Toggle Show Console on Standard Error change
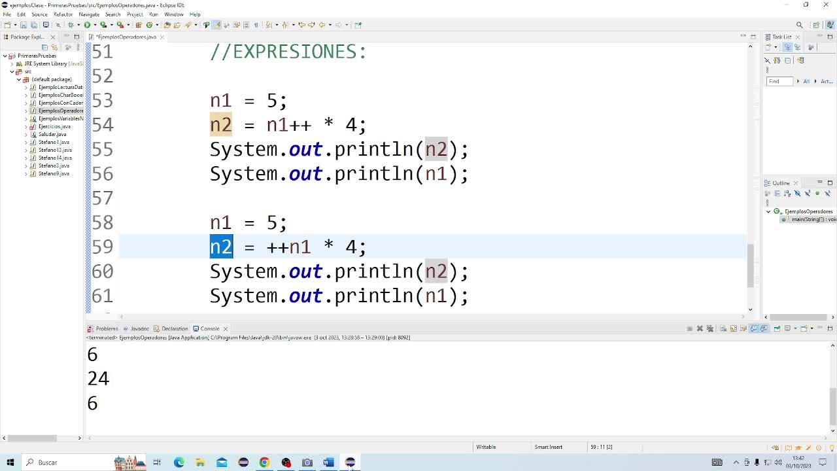Screen dimensions: 837x471 click(x=764, y=328)
